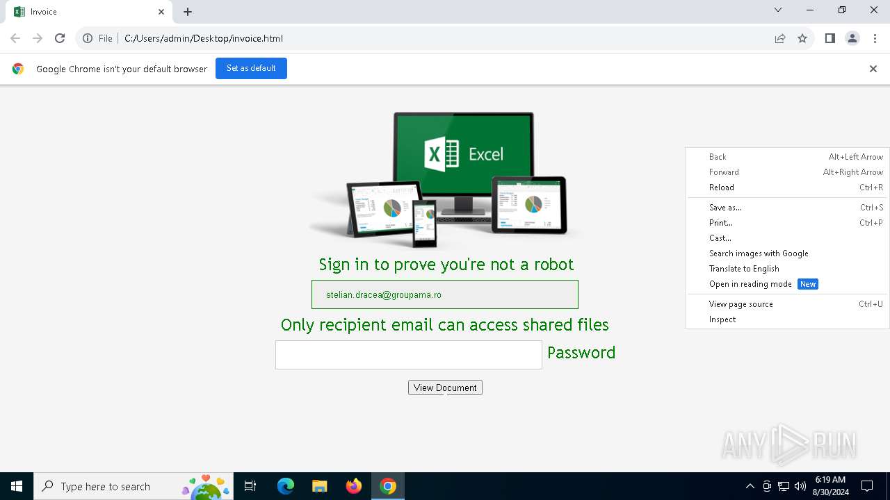890x500 pixels.
Task: Open the side panel icon
Action: pyautogui.click(x=830, y=38)
